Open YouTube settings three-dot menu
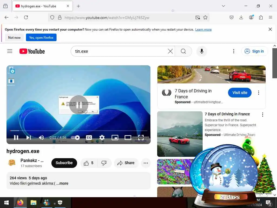 tap(233, 51)
